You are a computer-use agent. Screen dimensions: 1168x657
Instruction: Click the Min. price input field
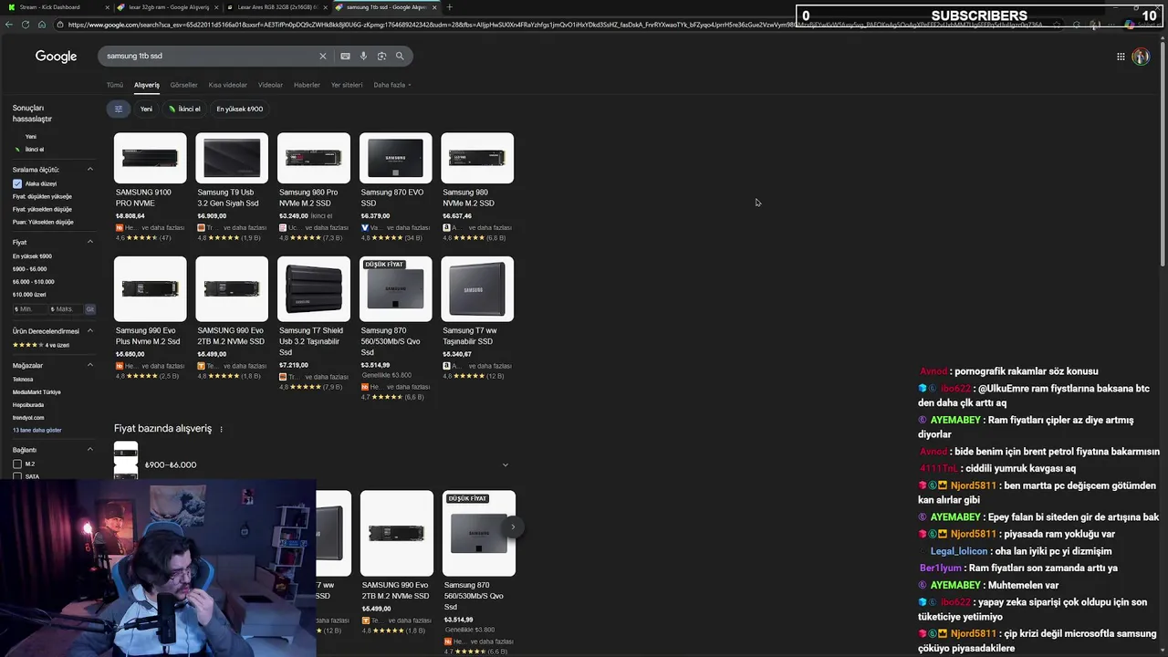tap(28, 309)
